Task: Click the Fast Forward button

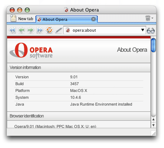Action: [40, 30]
